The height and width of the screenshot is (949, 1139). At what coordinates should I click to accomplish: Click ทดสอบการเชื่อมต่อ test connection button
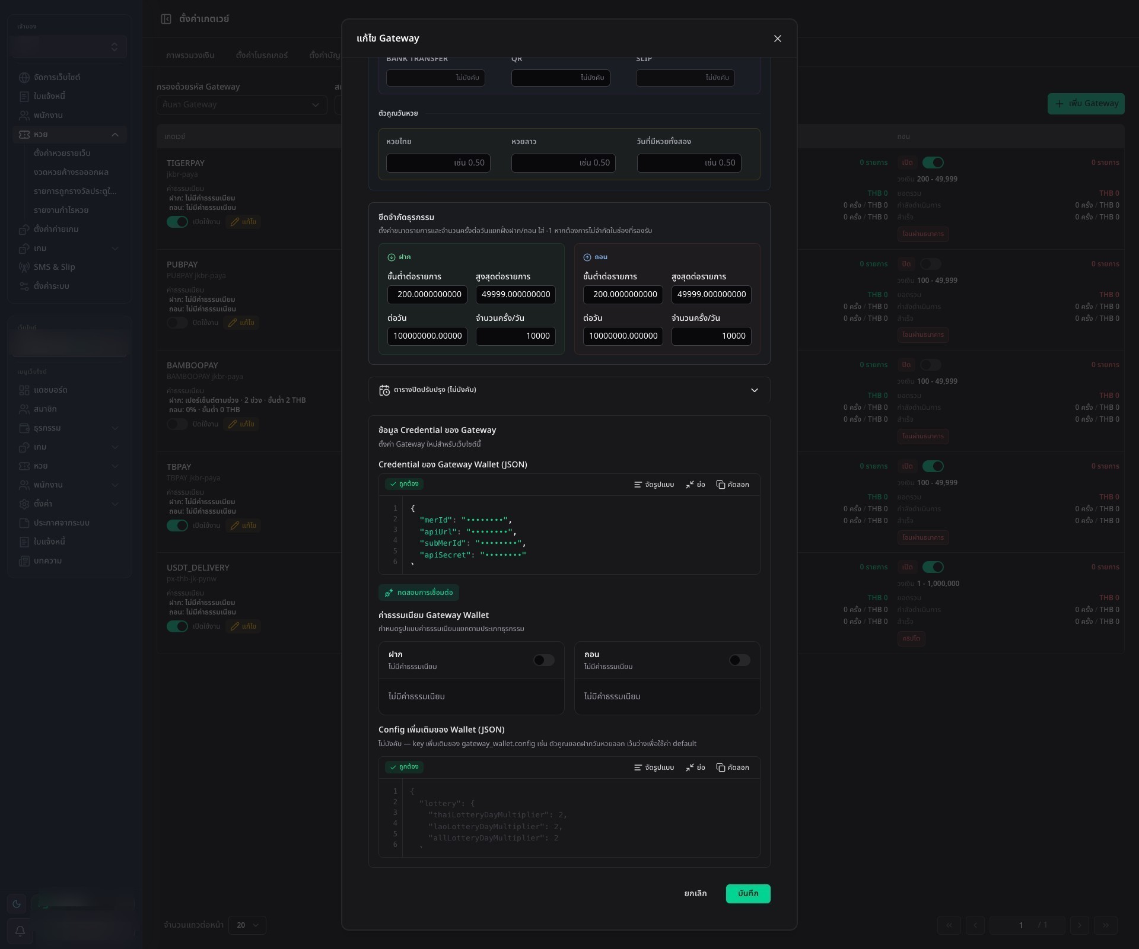point(419,593)
